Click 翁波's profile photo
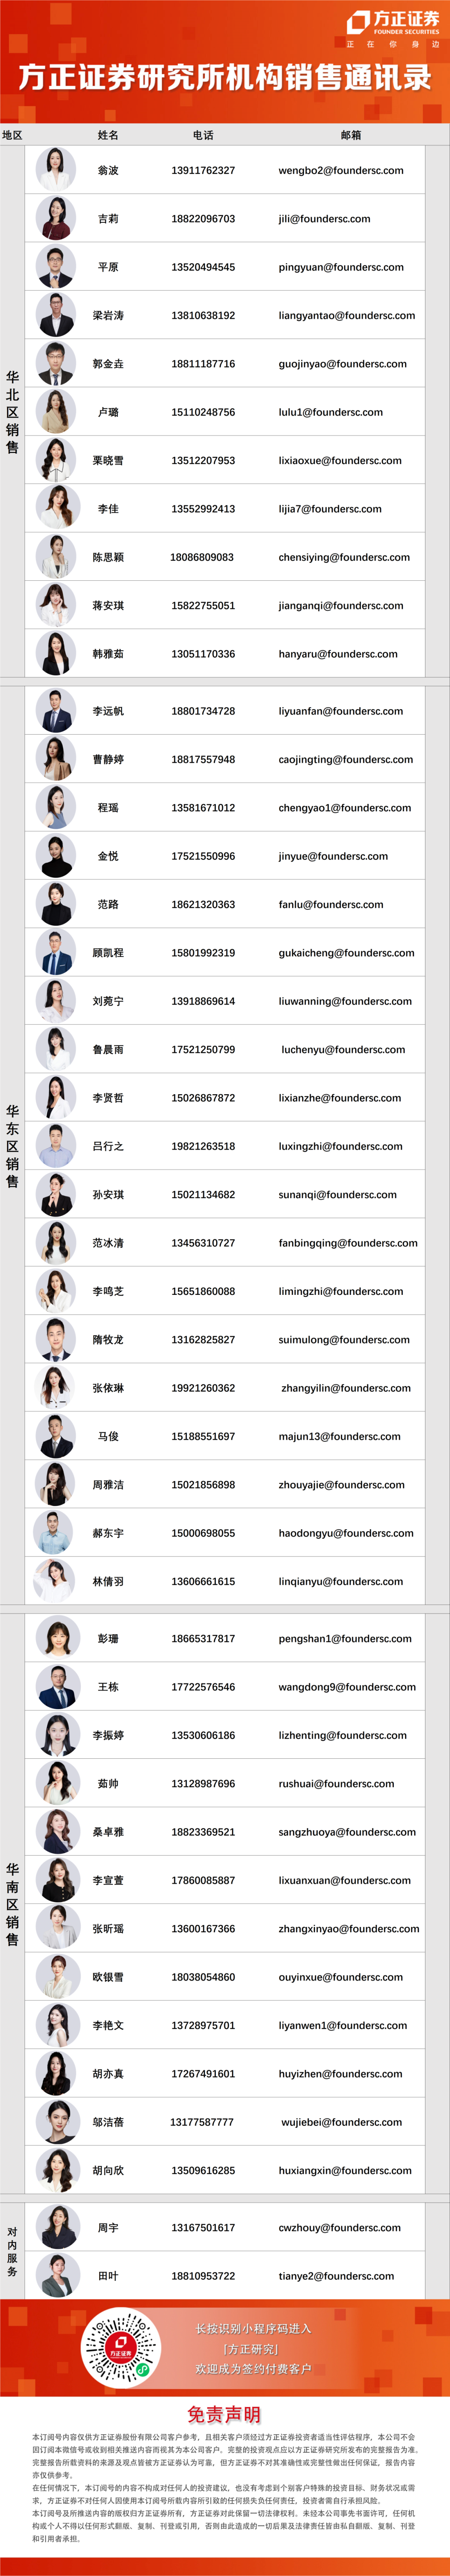Image resolution: width=450 pixels, height=2576 pixels. [x=56, y=170]
